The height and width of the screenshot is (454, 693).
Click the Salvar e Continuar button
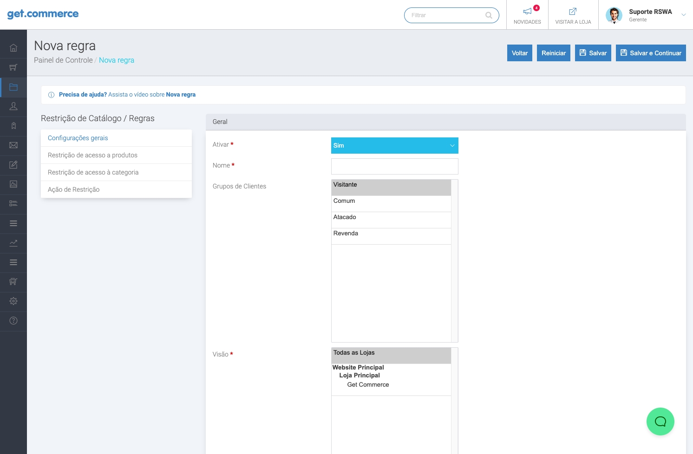pyautogui.click(x=650, y=53)
